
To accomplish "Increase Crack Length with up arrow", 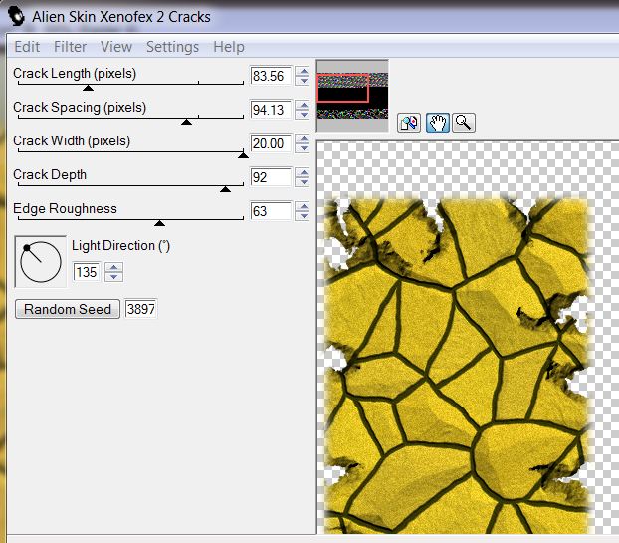I will click(304, 71).
